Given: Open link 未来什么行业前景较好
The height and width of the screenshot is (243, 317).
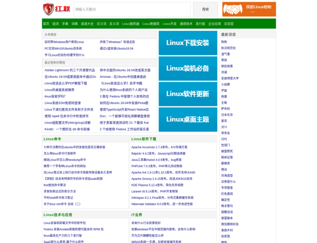Looking at the screenshot, I should 146,223.
